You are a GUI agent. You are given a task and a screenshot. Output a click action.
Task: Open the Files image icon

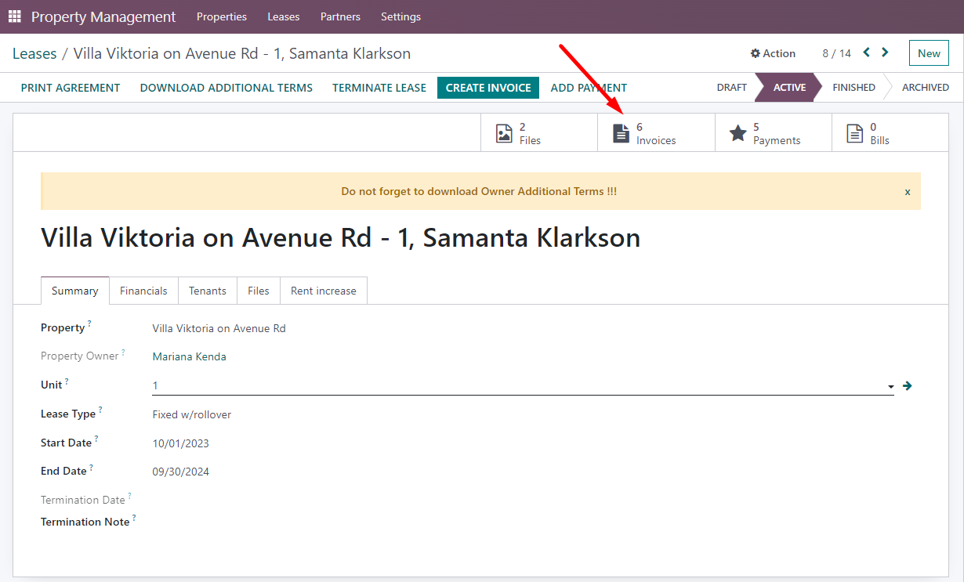coord(504,133)
